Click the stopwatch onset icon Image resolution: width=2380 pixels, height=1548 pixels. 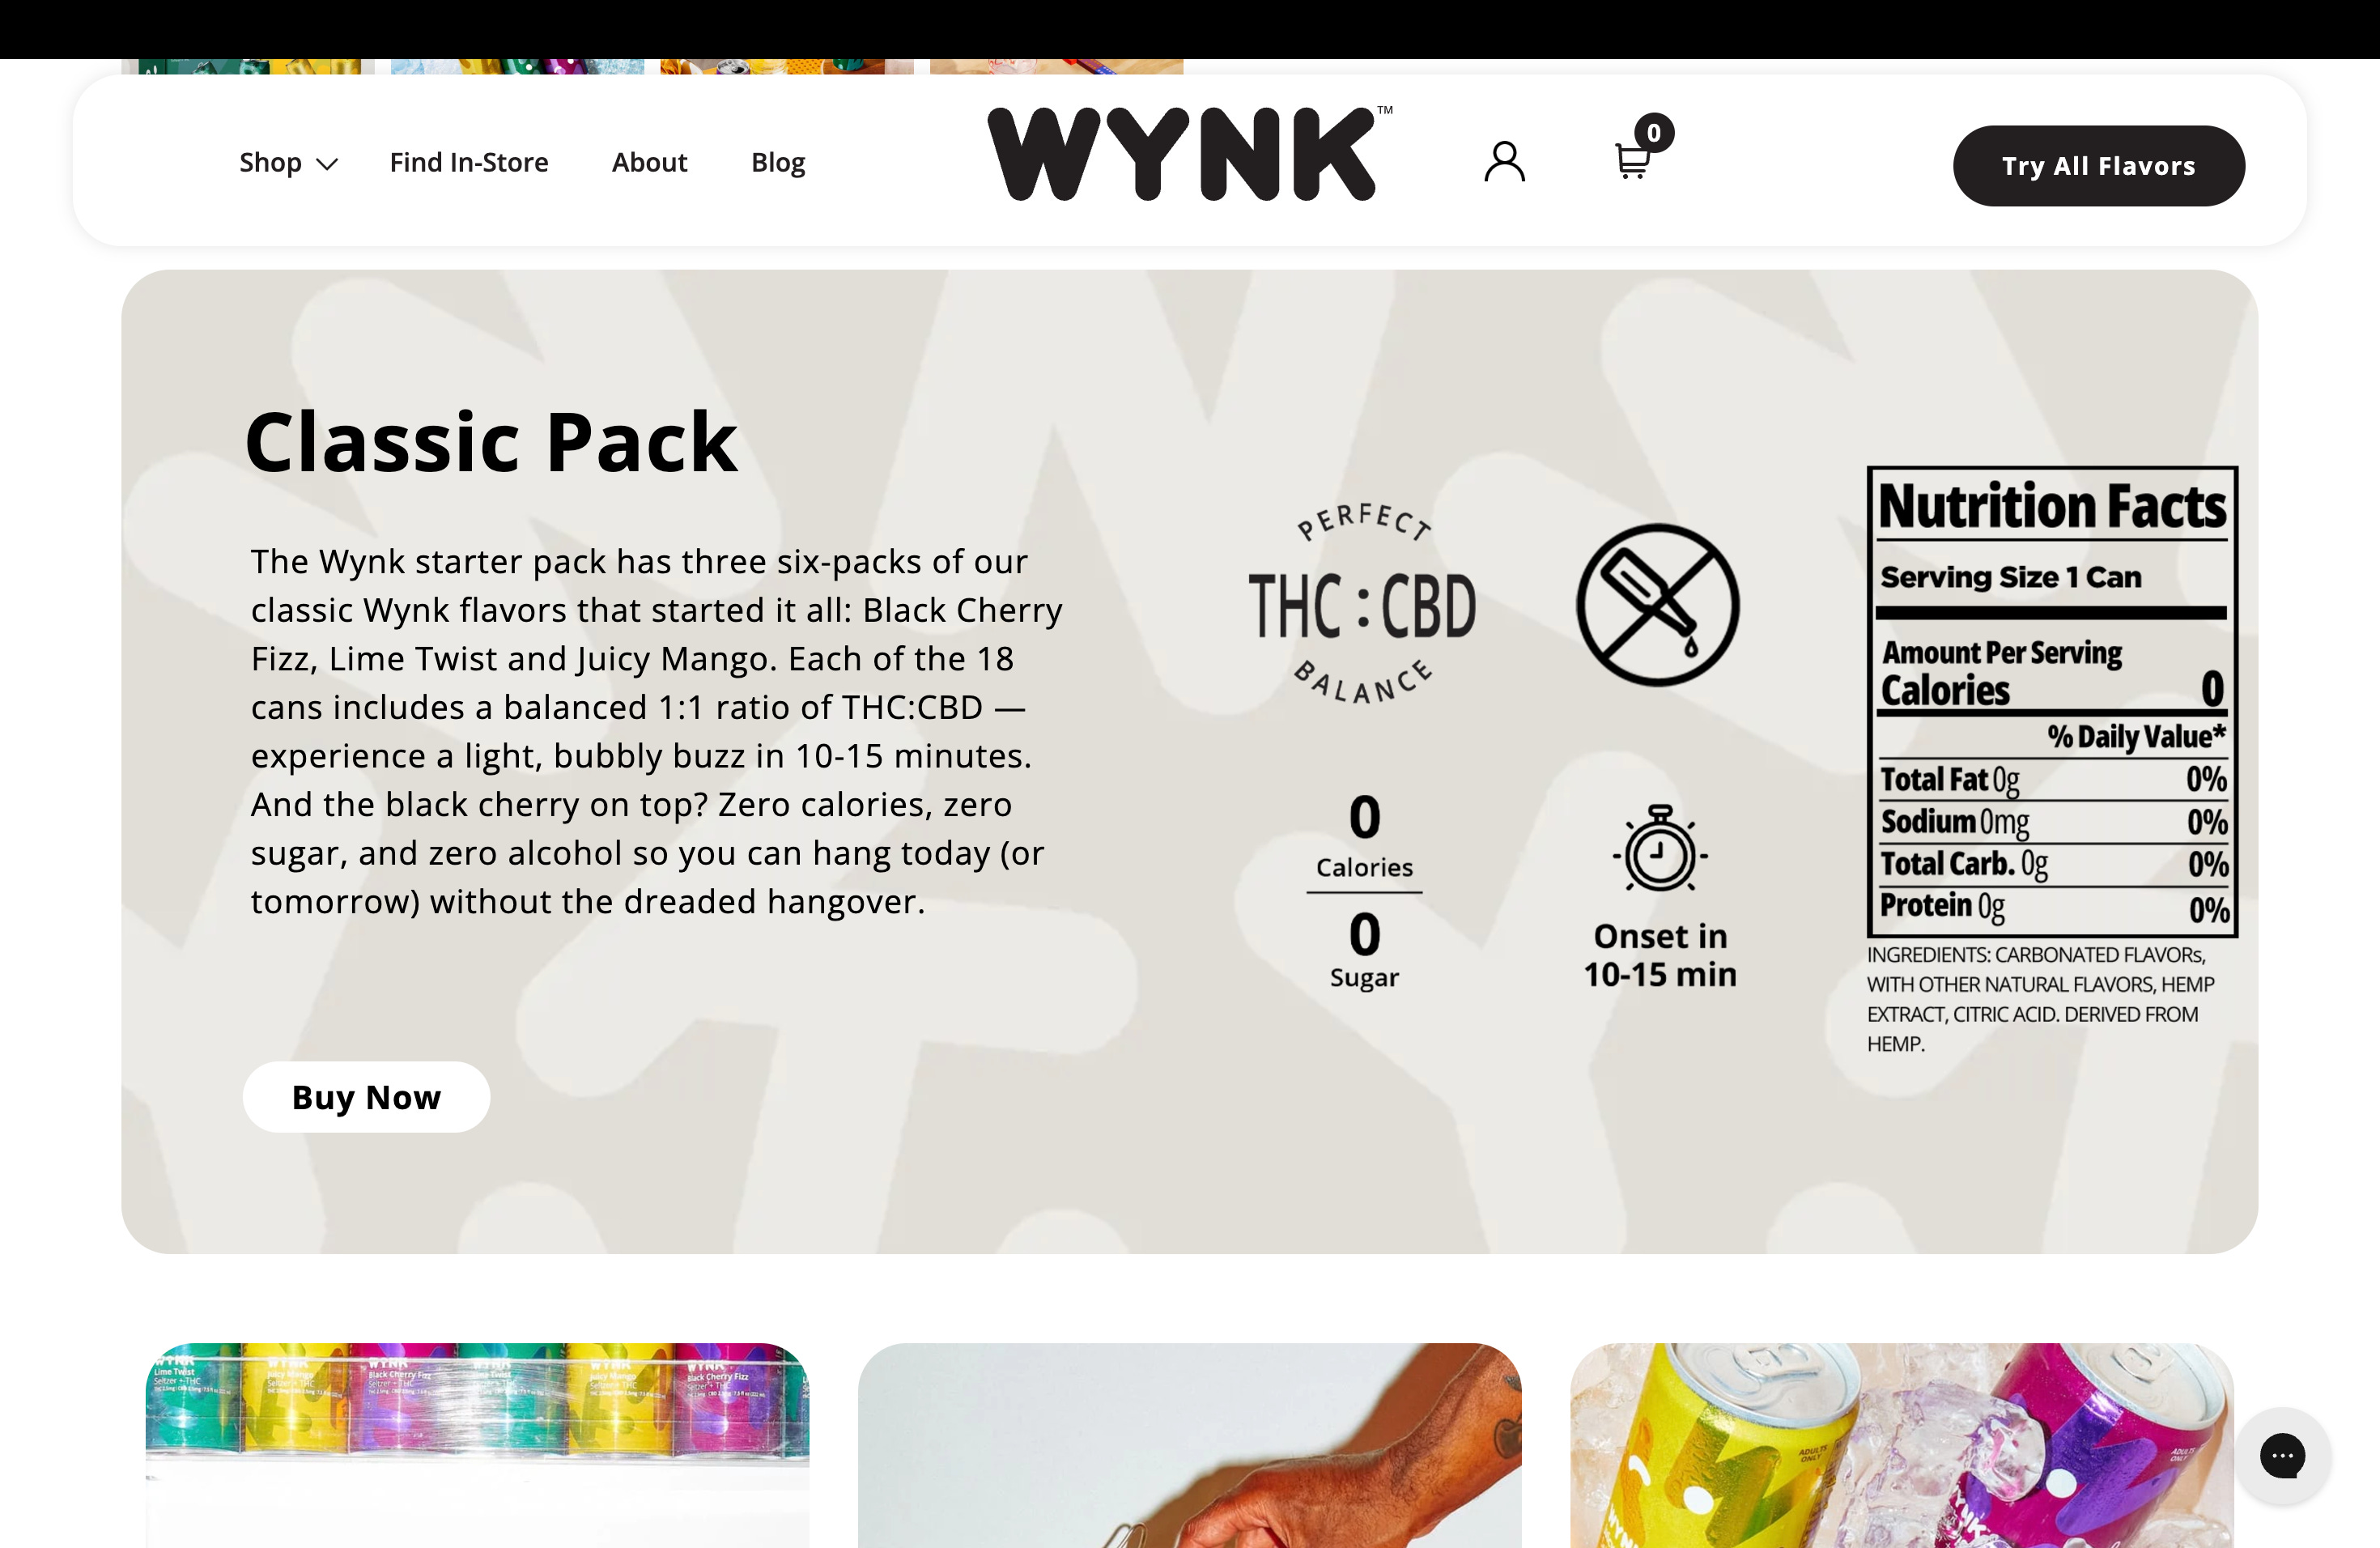(x=1660, y=848)
